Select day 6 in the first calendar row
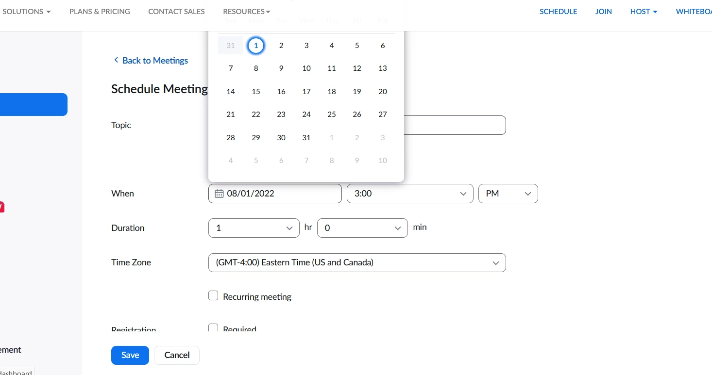 point(383,46)
